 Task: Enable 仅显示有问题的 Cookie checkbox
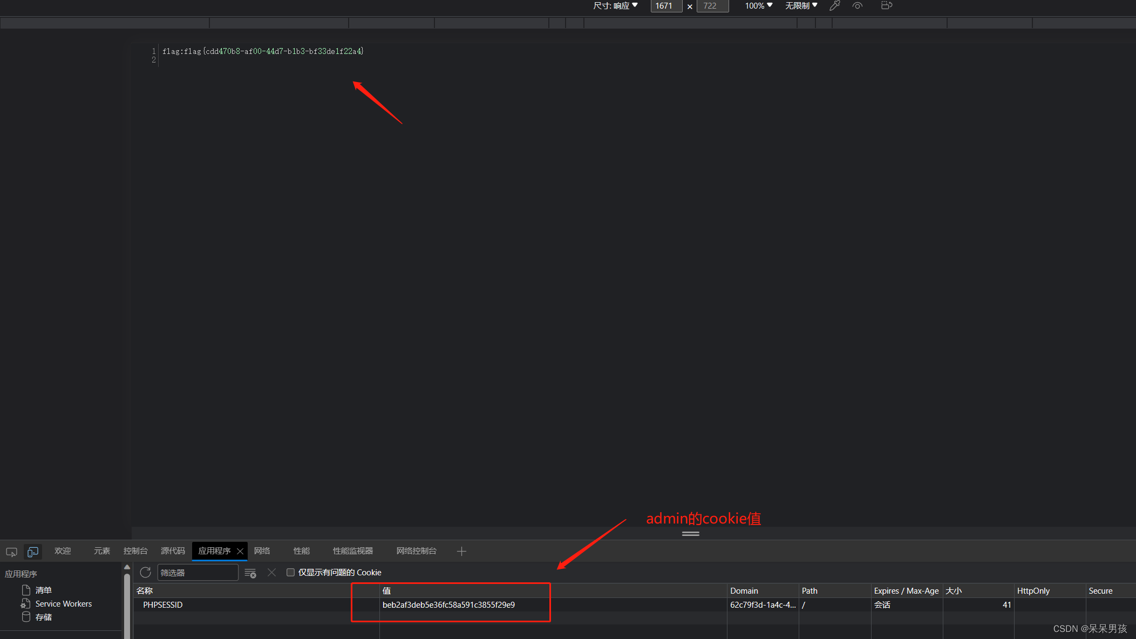290,572
